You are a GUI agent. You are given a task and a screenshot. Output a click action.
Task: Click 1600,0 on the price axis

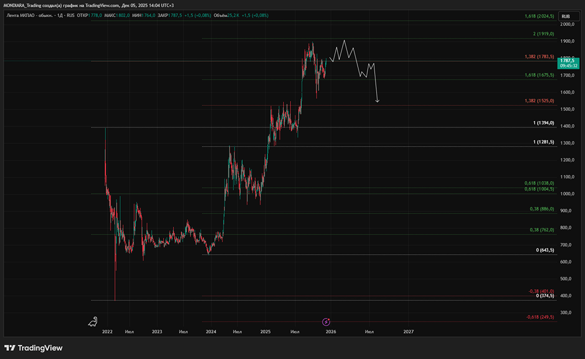567,92
